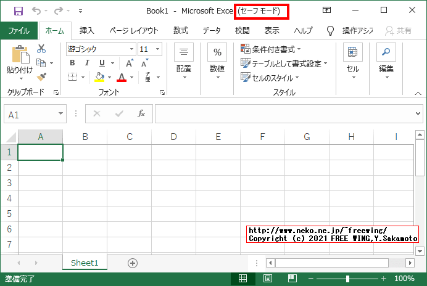The image size is (427, 286).
Task: Expand fill color palette arrow
Action: (109, 77)
